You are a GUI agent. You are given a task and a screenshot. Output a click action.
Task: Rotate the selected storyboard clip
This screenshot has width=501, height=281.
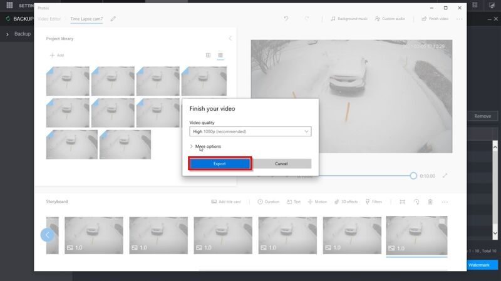[416, 202]
